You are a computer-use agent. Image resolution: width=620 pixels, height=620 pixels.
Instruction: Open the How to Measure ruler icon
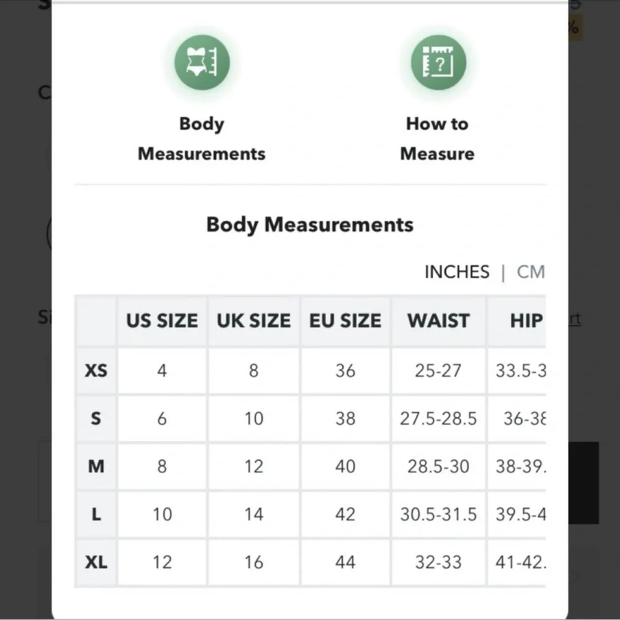(x=438, y=63)
